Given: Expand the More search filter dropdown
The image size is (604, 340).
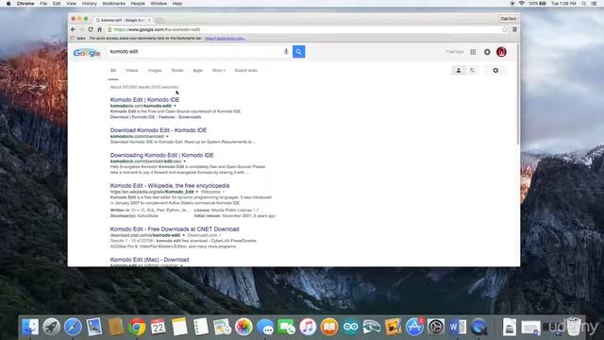Looking at the screenshot, I should [x=218, y=71].
